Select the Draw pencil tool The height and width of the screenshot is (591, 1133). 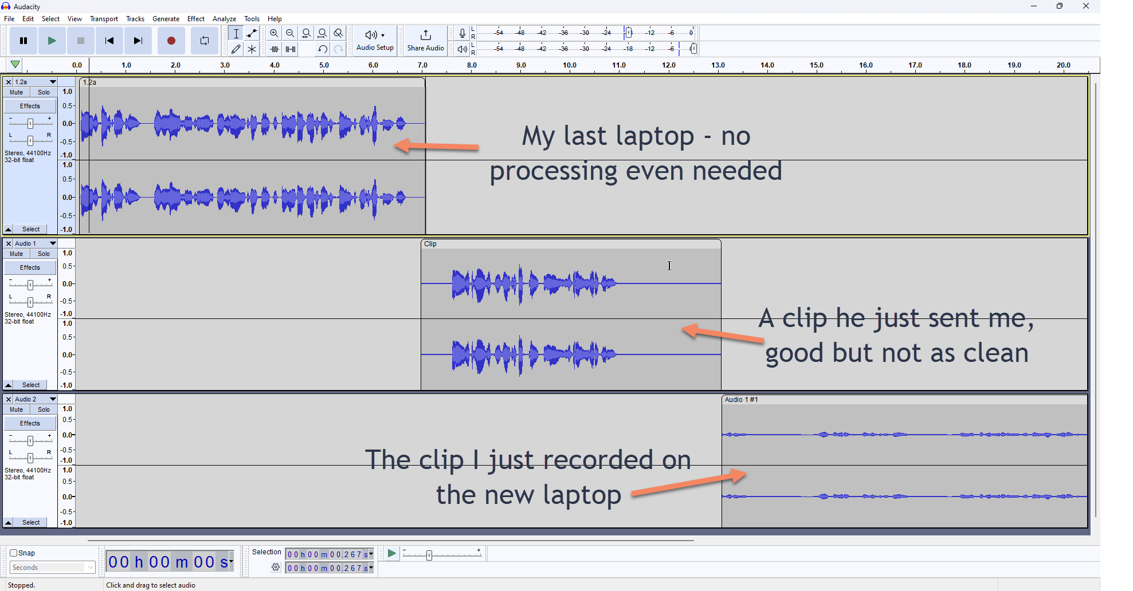point(236,49)
